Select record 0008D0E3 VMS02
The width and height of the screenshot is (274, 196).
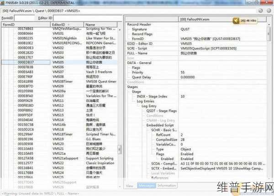pos(59,48)
